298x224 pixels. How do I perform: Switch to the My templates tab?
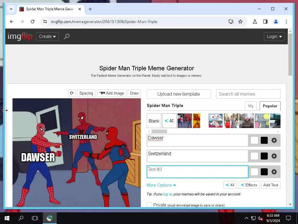[x=251, y=106]
